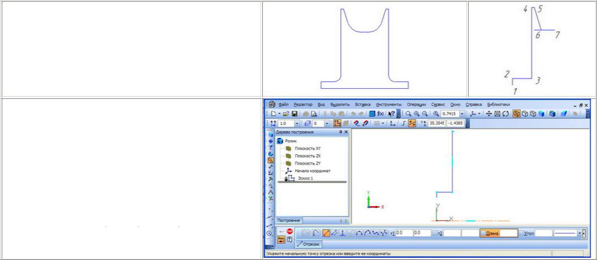Screen dimensions: 597x260
Task: Click the zoom out magnifier icon
Action: pyautogui.click(x=425, y=114)
